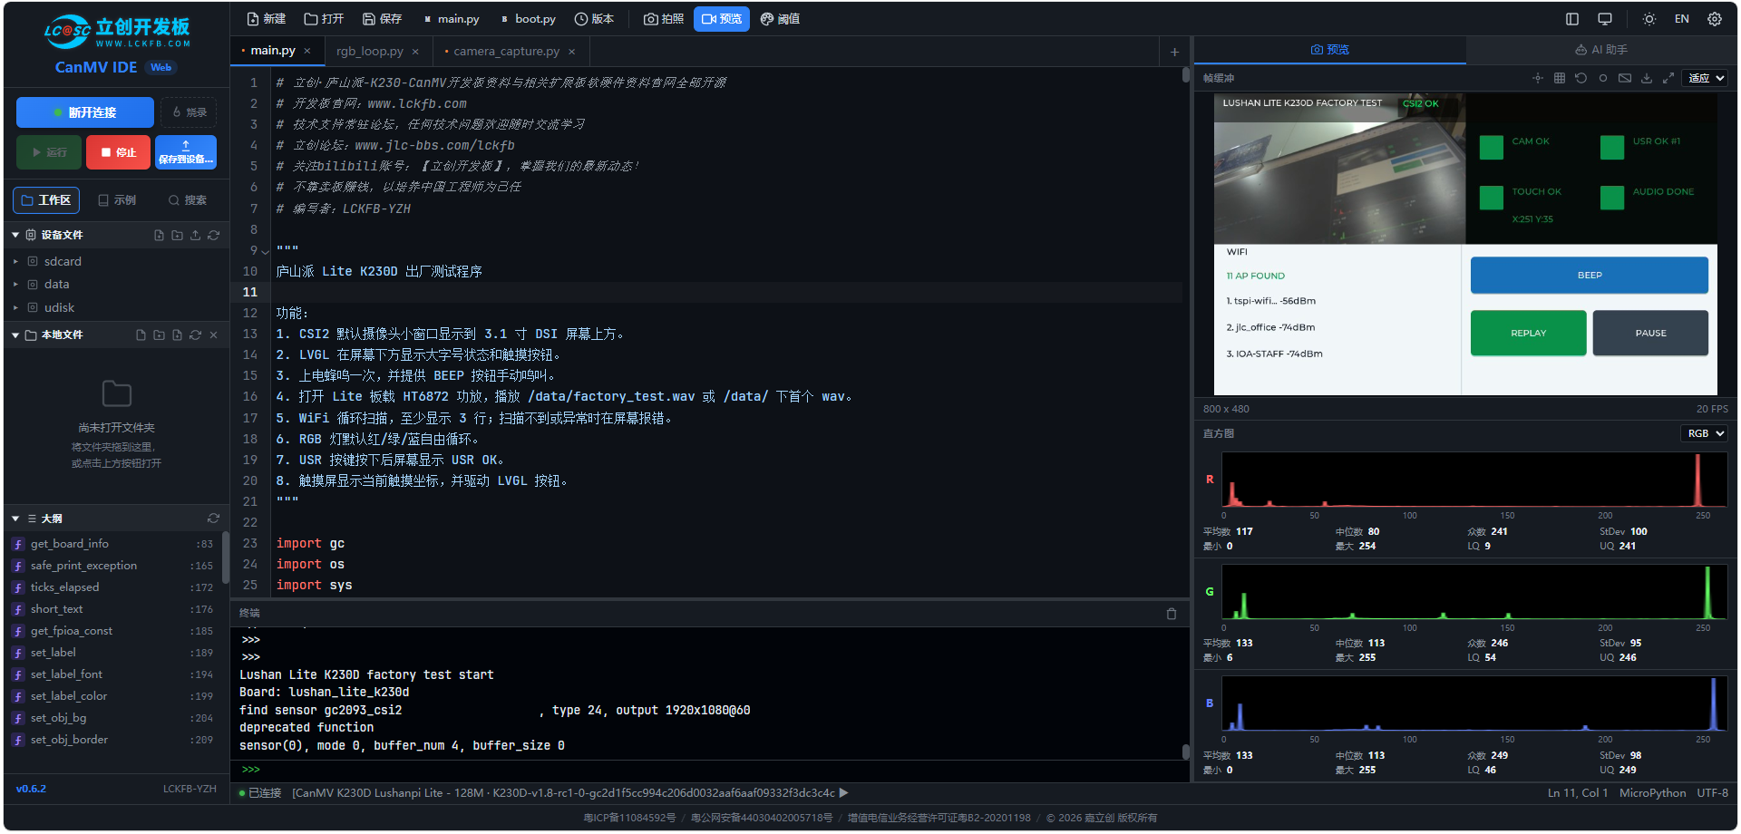Toggle grid overlay icon in framebuffer panel
Screen dimensions: 1741x834
(x=1560, y=78)
